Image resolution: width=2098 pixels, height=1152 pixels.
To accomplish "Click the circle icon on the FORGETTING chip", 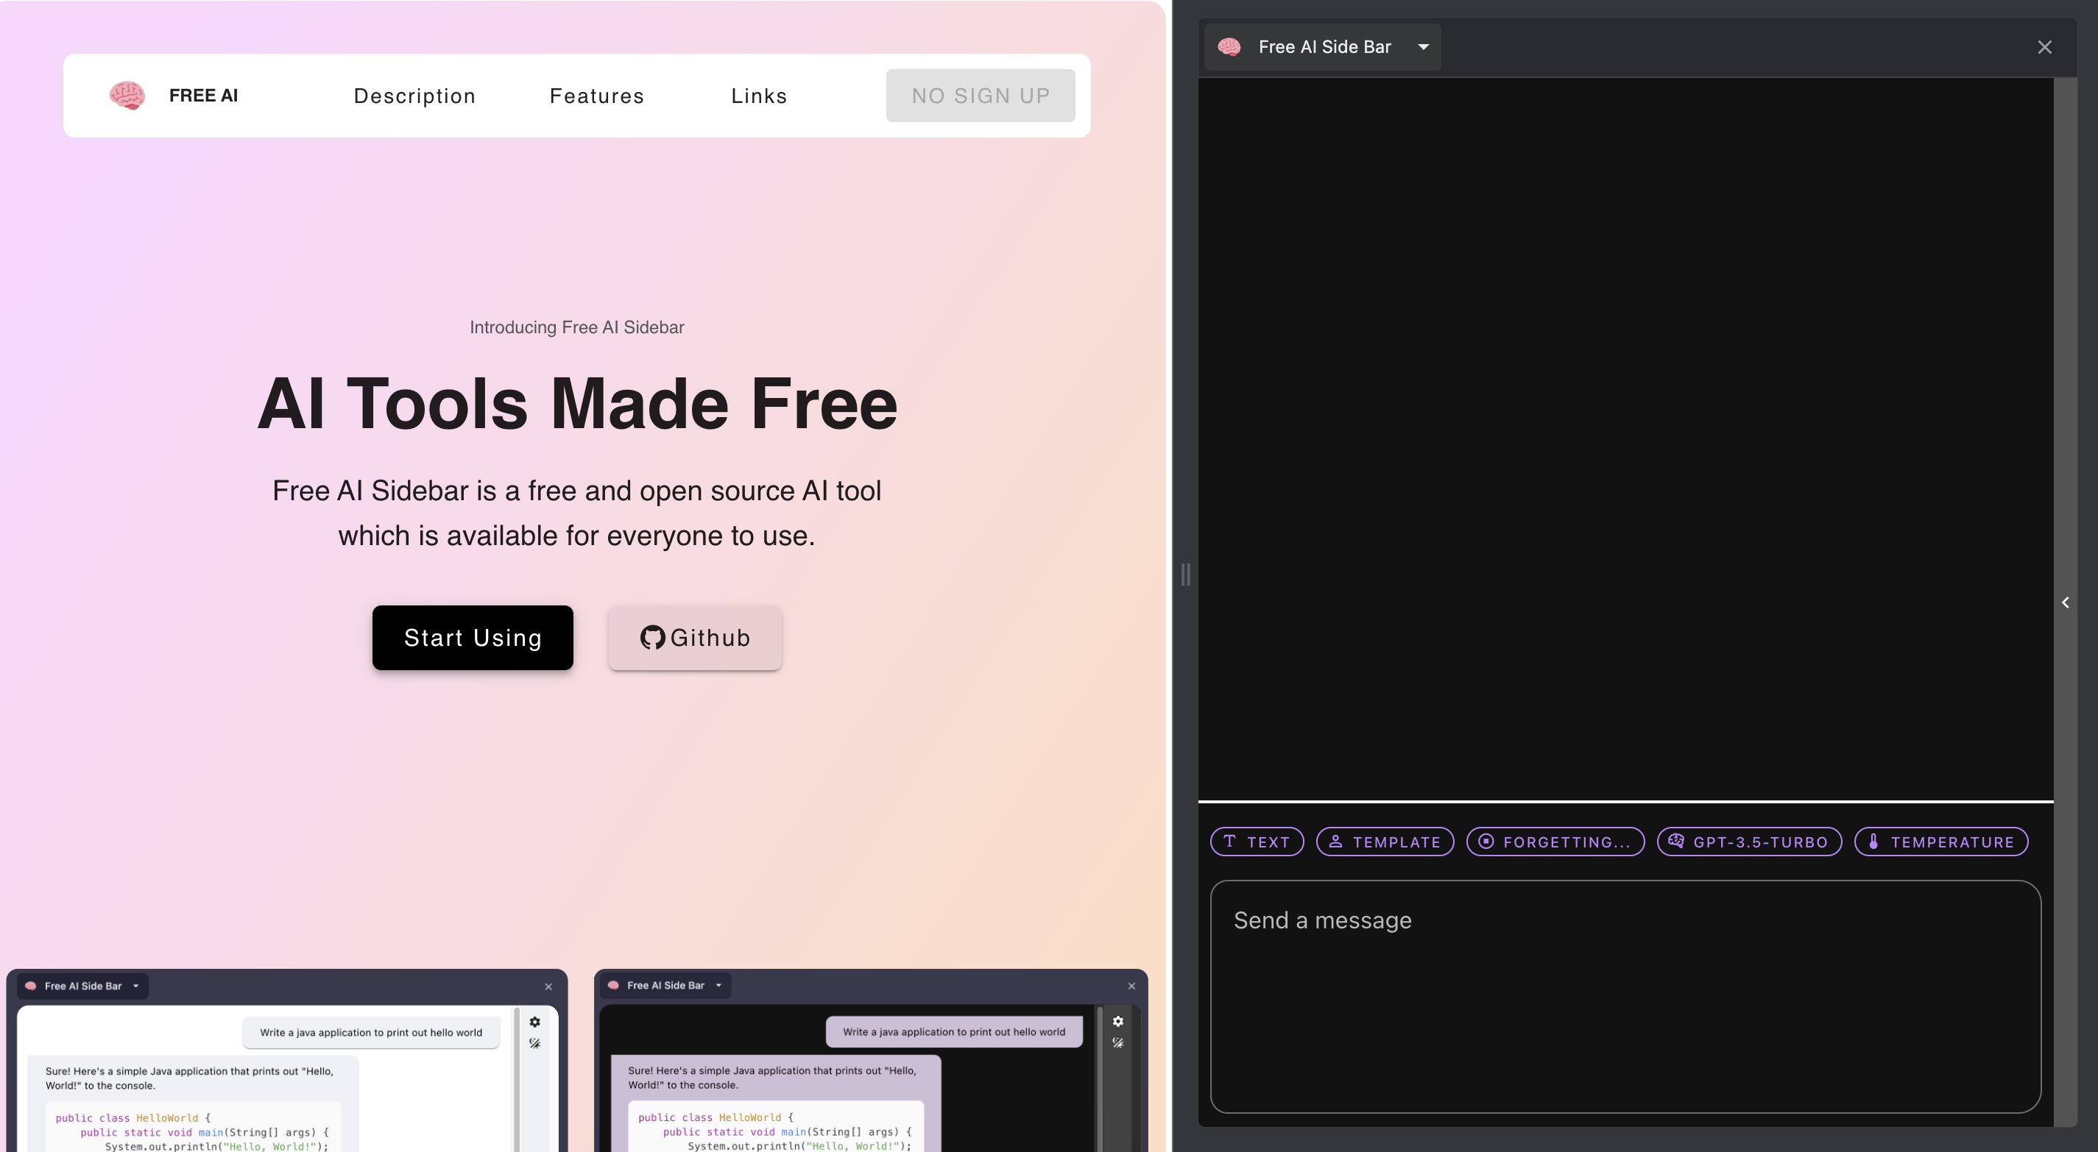I will [1486, 841].
